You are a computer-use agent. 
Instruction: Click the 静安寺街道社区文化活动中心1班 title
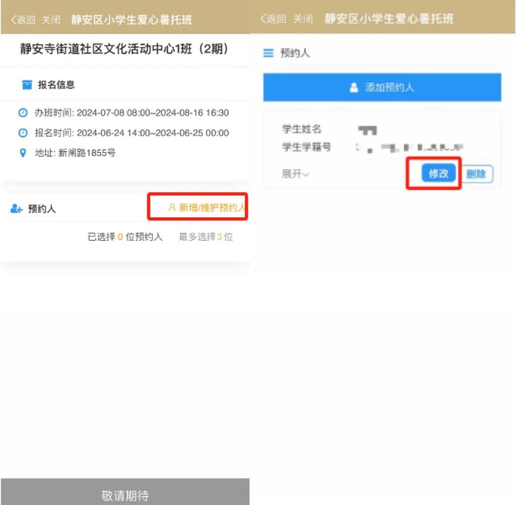pyautogui.click(x=125, y=49)
